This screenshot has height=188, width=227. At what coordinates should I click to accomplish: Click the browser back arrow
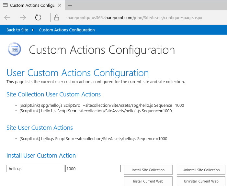click(7, 18)
